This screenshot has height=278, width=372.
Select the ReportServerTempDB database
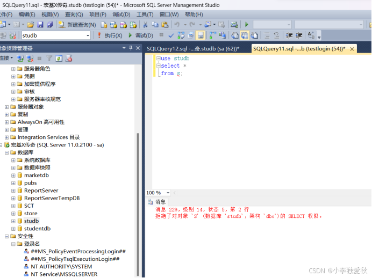[52, 198]
